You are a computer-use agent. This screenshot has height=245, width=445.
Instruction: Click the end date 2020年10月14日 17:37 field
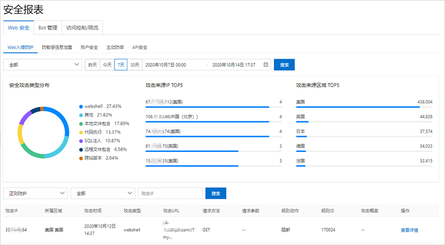(x=234, y=65)
